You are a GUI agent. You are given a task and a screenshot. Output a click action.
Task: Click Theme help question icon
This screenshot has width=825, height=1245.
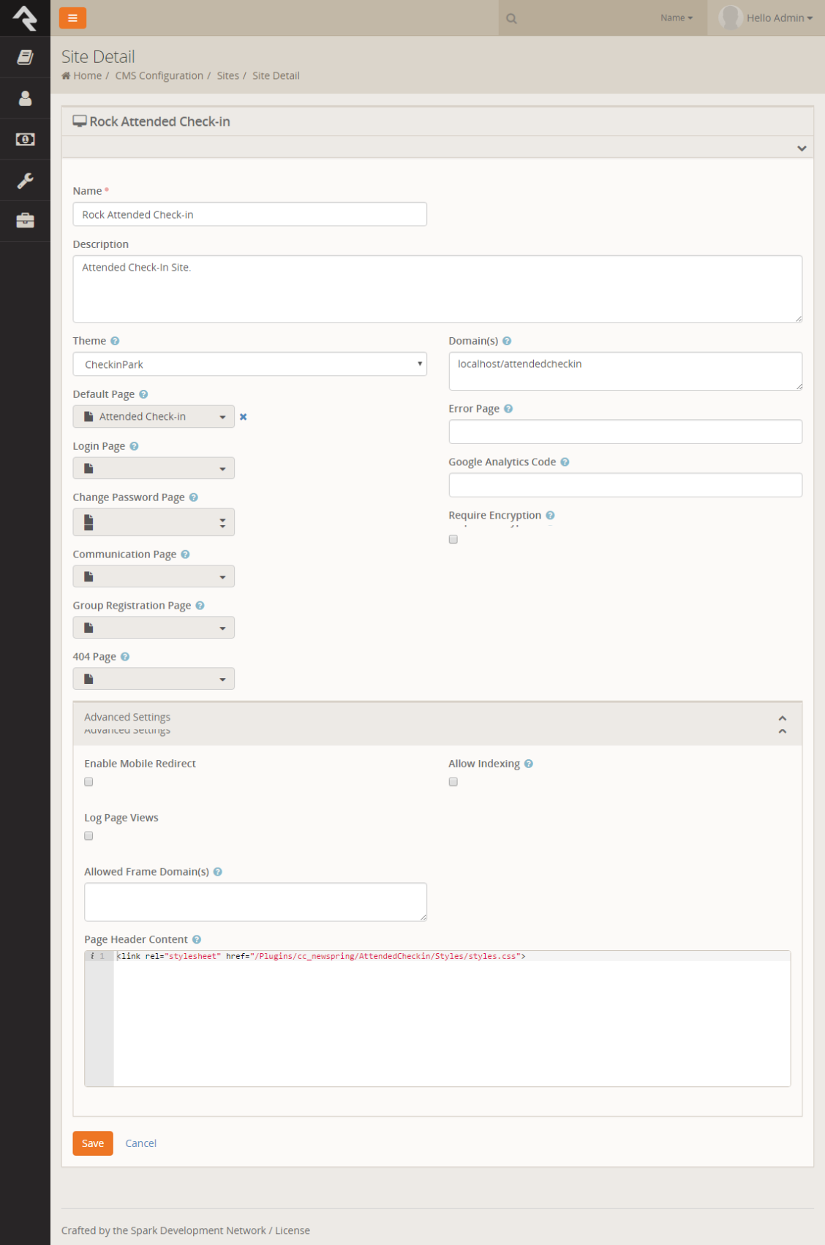[x=115, y=341]
